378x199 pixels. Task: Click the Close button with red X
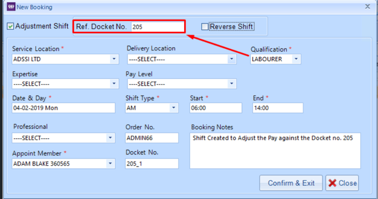[x=342, y=183]
